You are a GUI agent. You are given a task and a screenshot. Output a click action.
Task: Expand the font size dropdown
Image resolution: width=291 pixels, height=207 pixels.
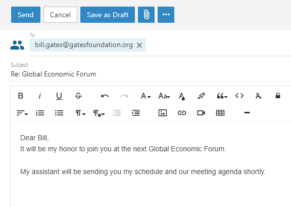tap(164, 96)
